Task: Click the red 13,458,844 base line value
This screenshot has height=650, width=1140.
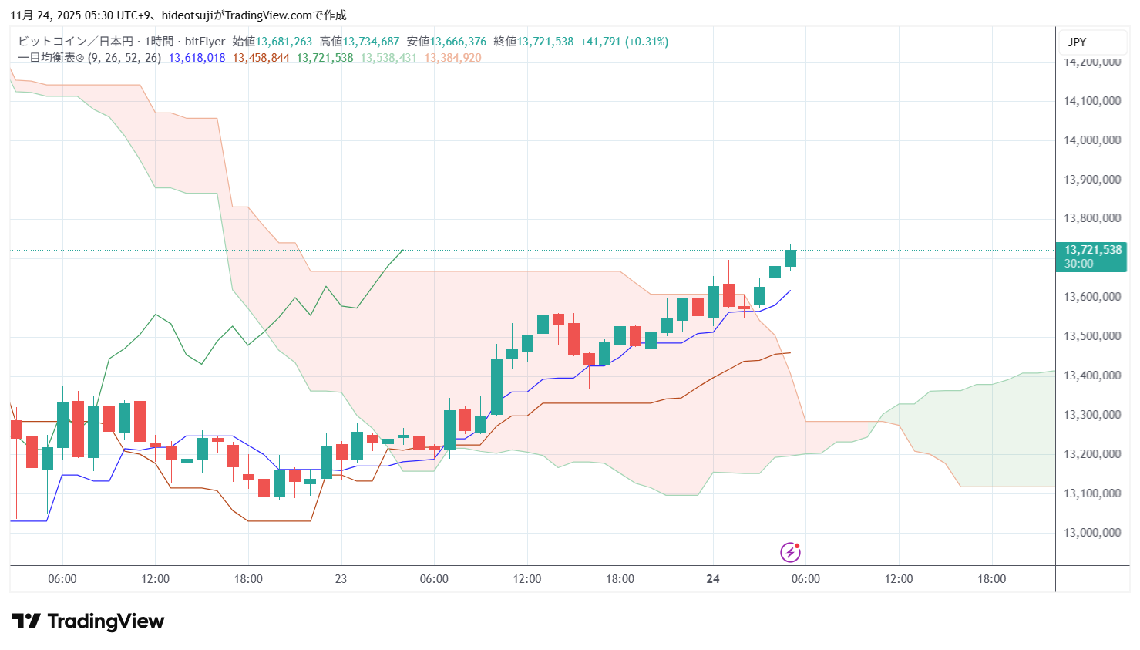Action: [261, 58]
